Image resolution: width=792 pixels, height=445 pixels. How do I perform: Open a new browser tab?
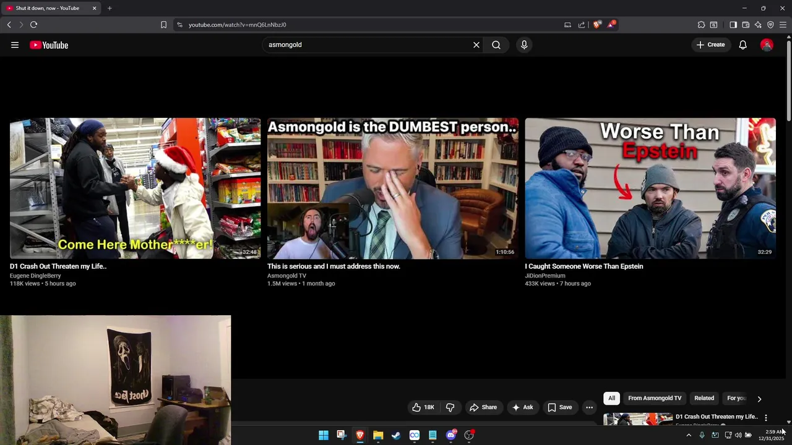110,8
